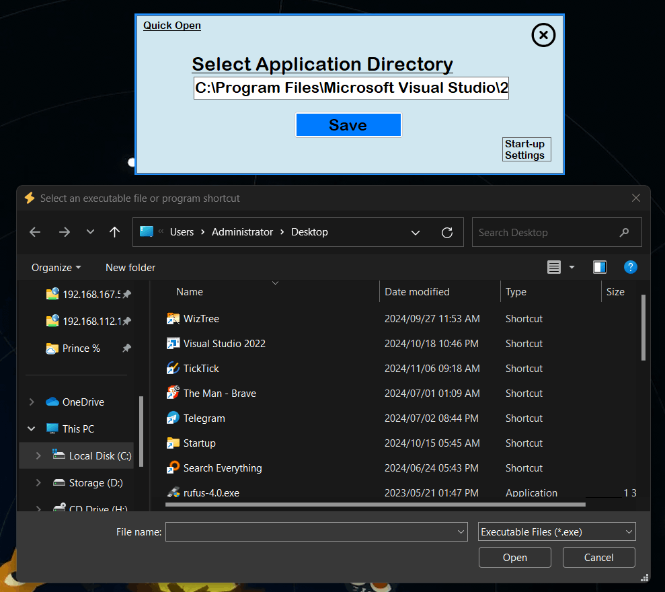Open the Executable Files type dropdown
The height and width of the screenshot is (592, 665).
pos(557,532)
